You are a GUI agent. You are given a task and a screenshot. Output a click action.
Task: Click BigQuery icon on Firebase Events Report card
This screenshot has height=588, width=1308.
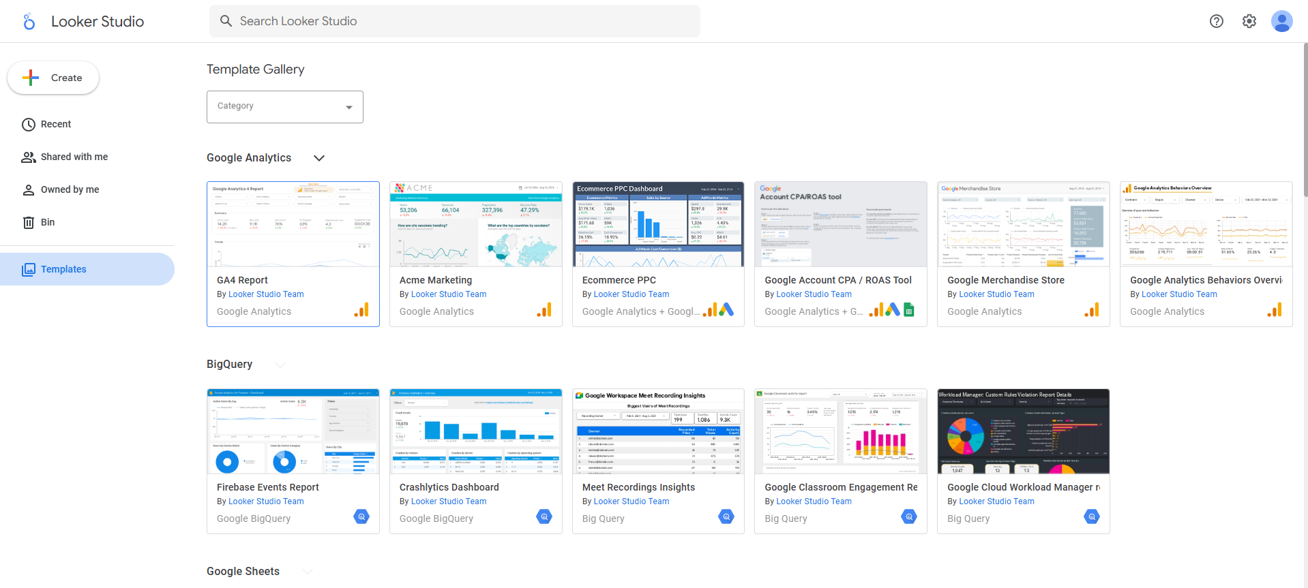pyautogui.click(x=361, y=516)
